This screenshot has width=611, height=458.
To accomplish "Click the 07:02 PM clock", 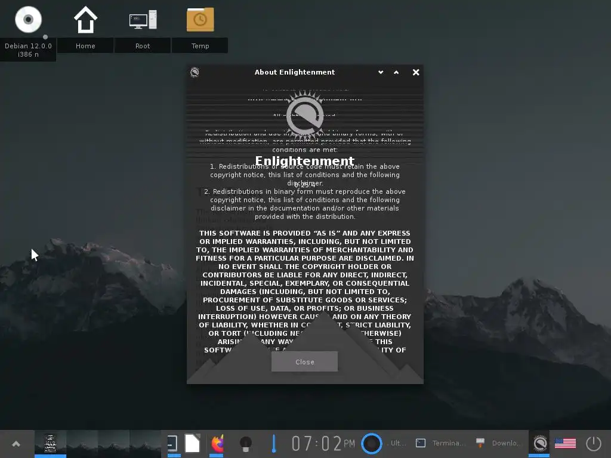I will point(323,444).
